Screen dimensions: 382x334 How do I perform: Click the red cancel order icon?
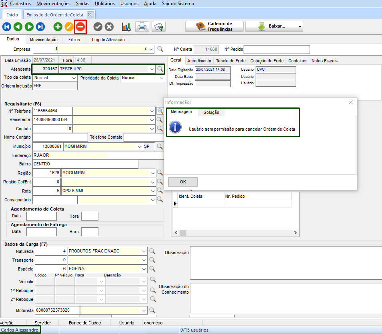pos(80,27)
